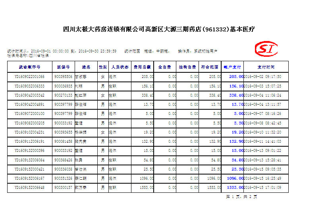The image size is (328, 223).
Task: Select visit number YD160910Z004231
Action: point(29,132)
